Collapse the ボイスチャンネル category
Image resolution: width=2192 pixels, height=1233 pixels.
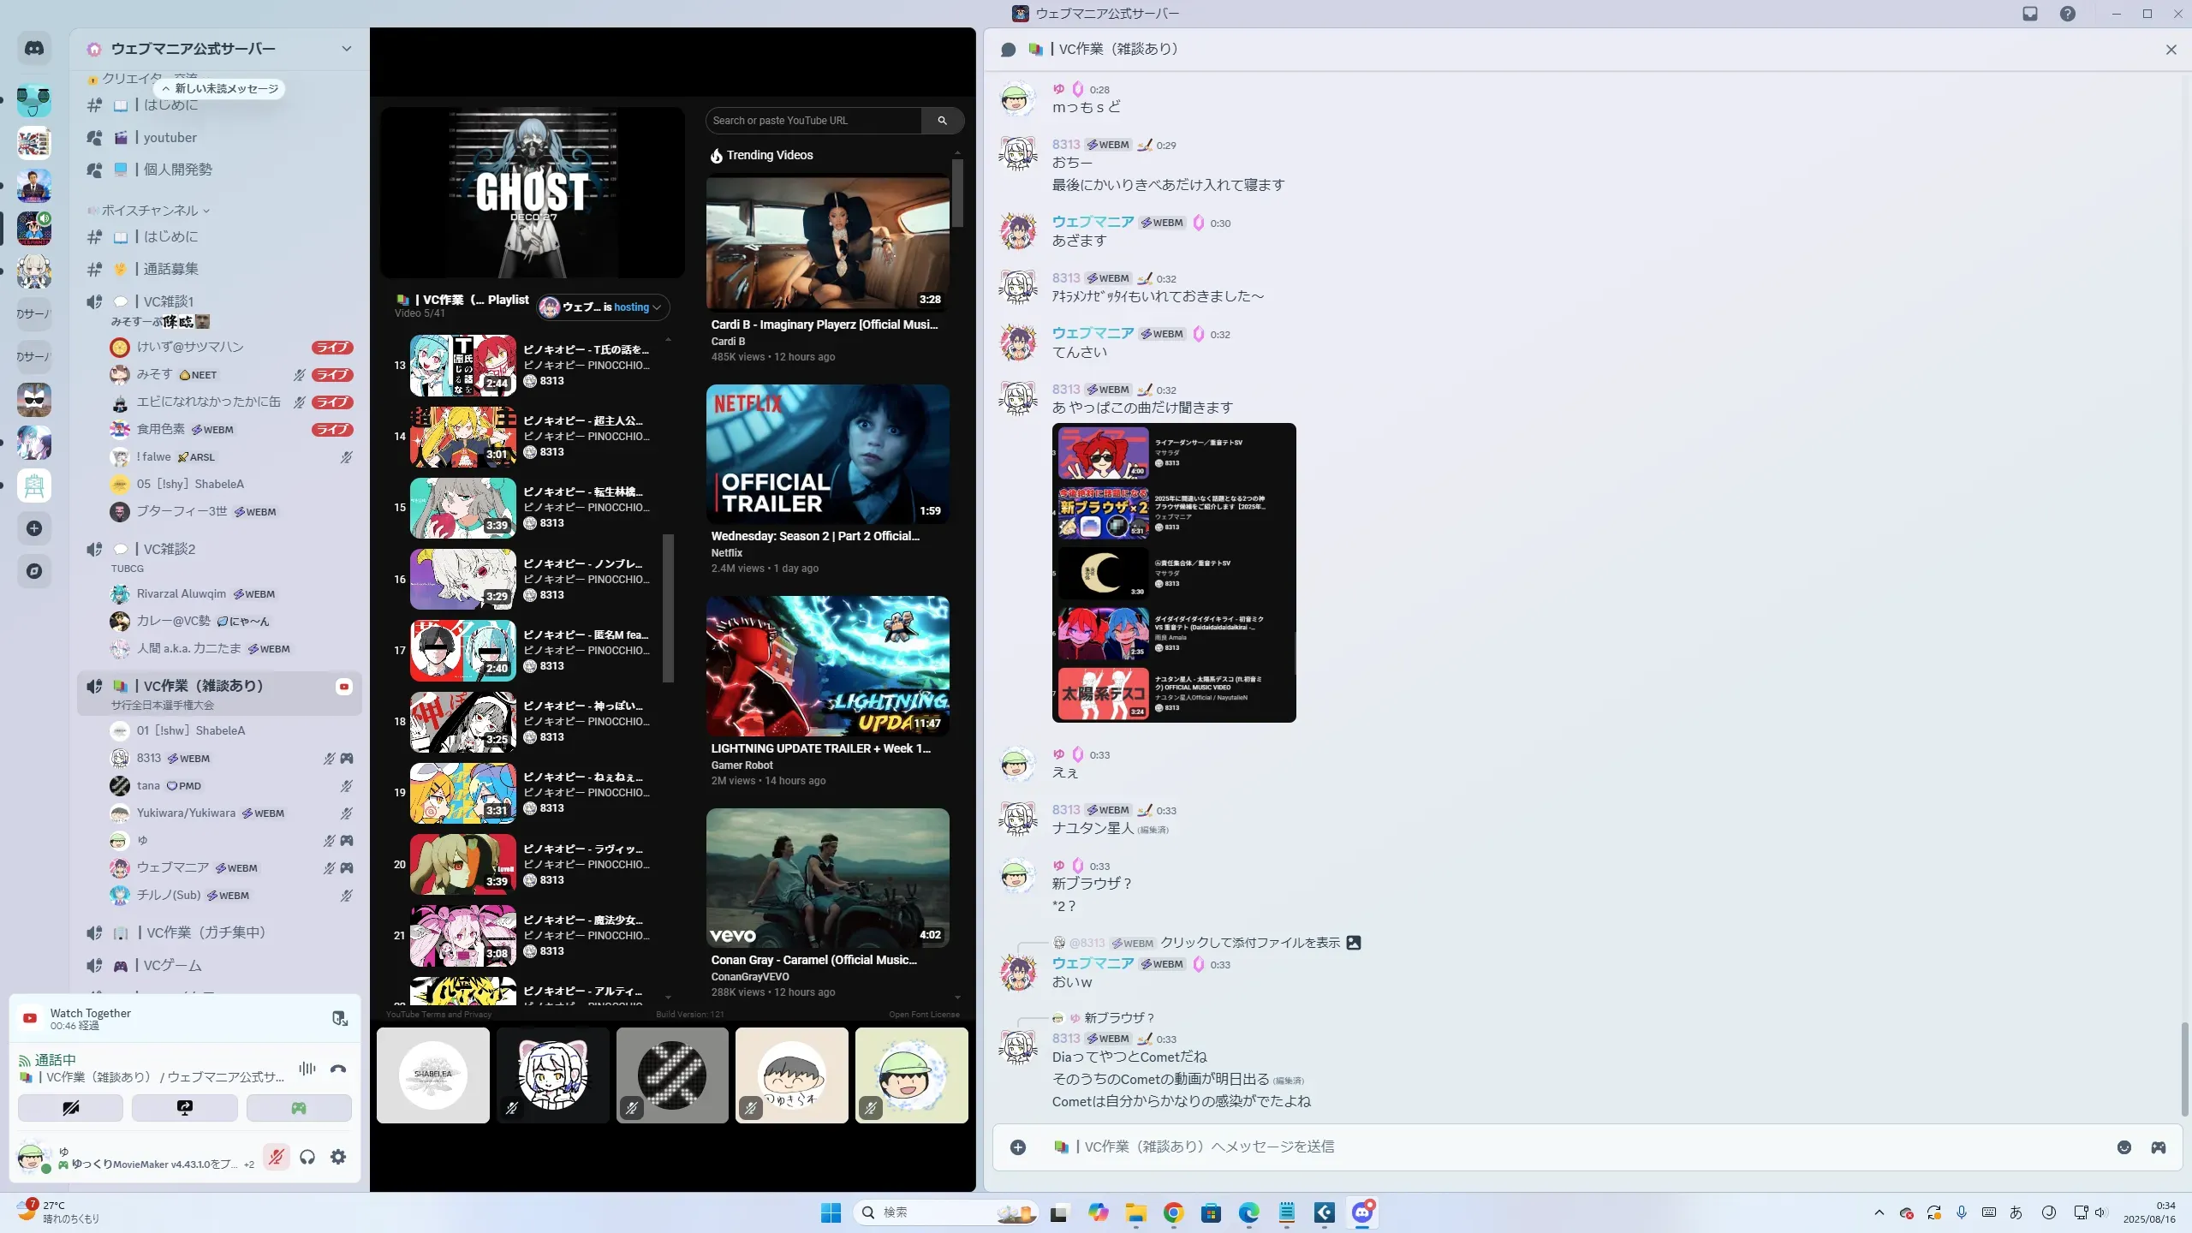pos(150,211)
